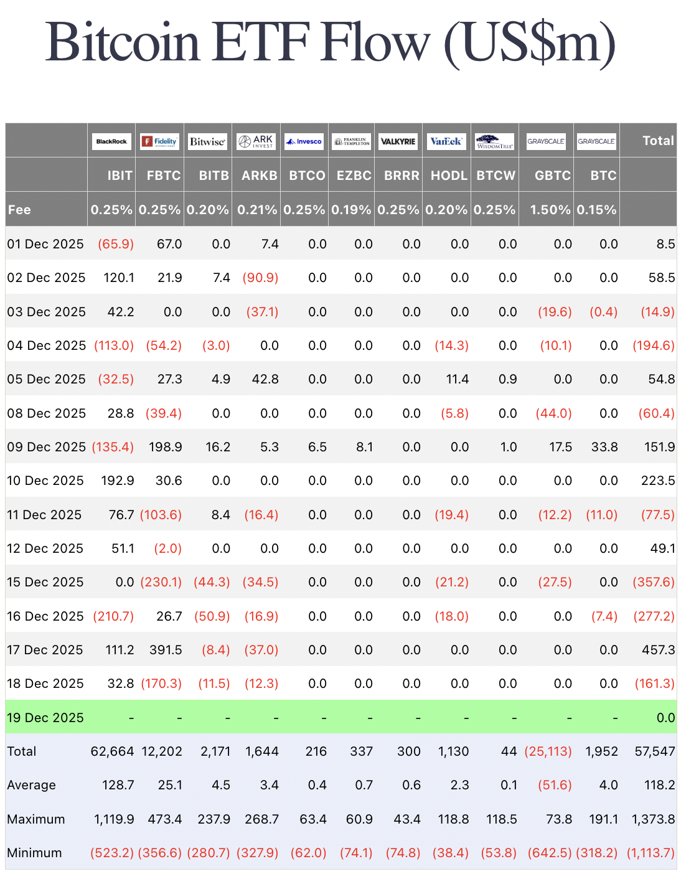This screenshot has width=681, height=874.
Task: Click the 1,373.8 total maximum
Action: pos(654,819)
